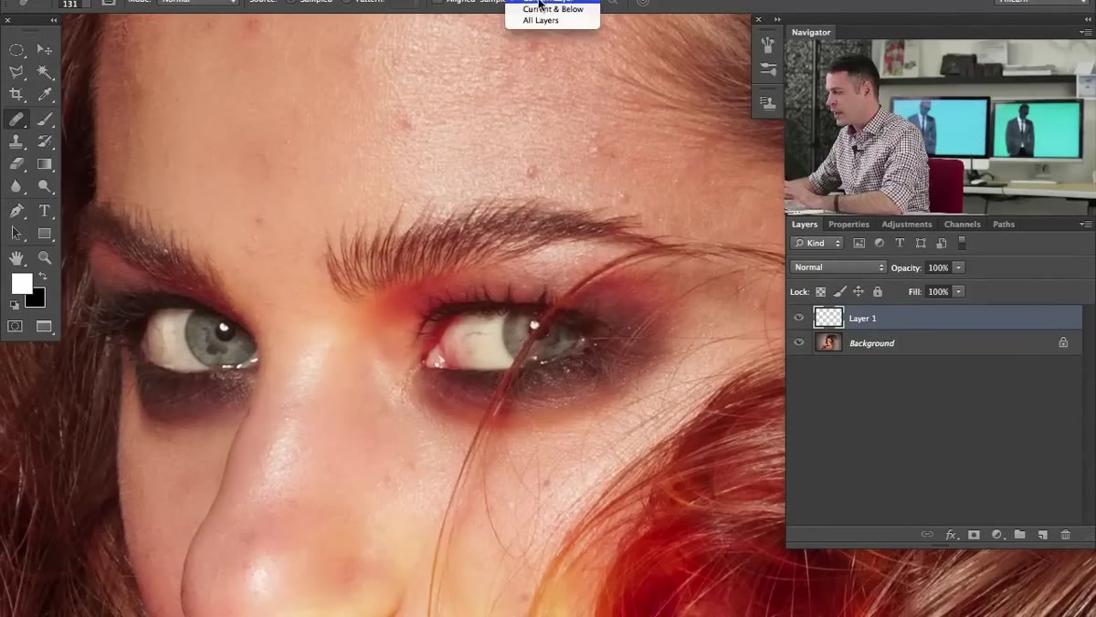The image size is (1096, 617).
Task: Select the Navigator panel tab
Action: click(811, 32)
